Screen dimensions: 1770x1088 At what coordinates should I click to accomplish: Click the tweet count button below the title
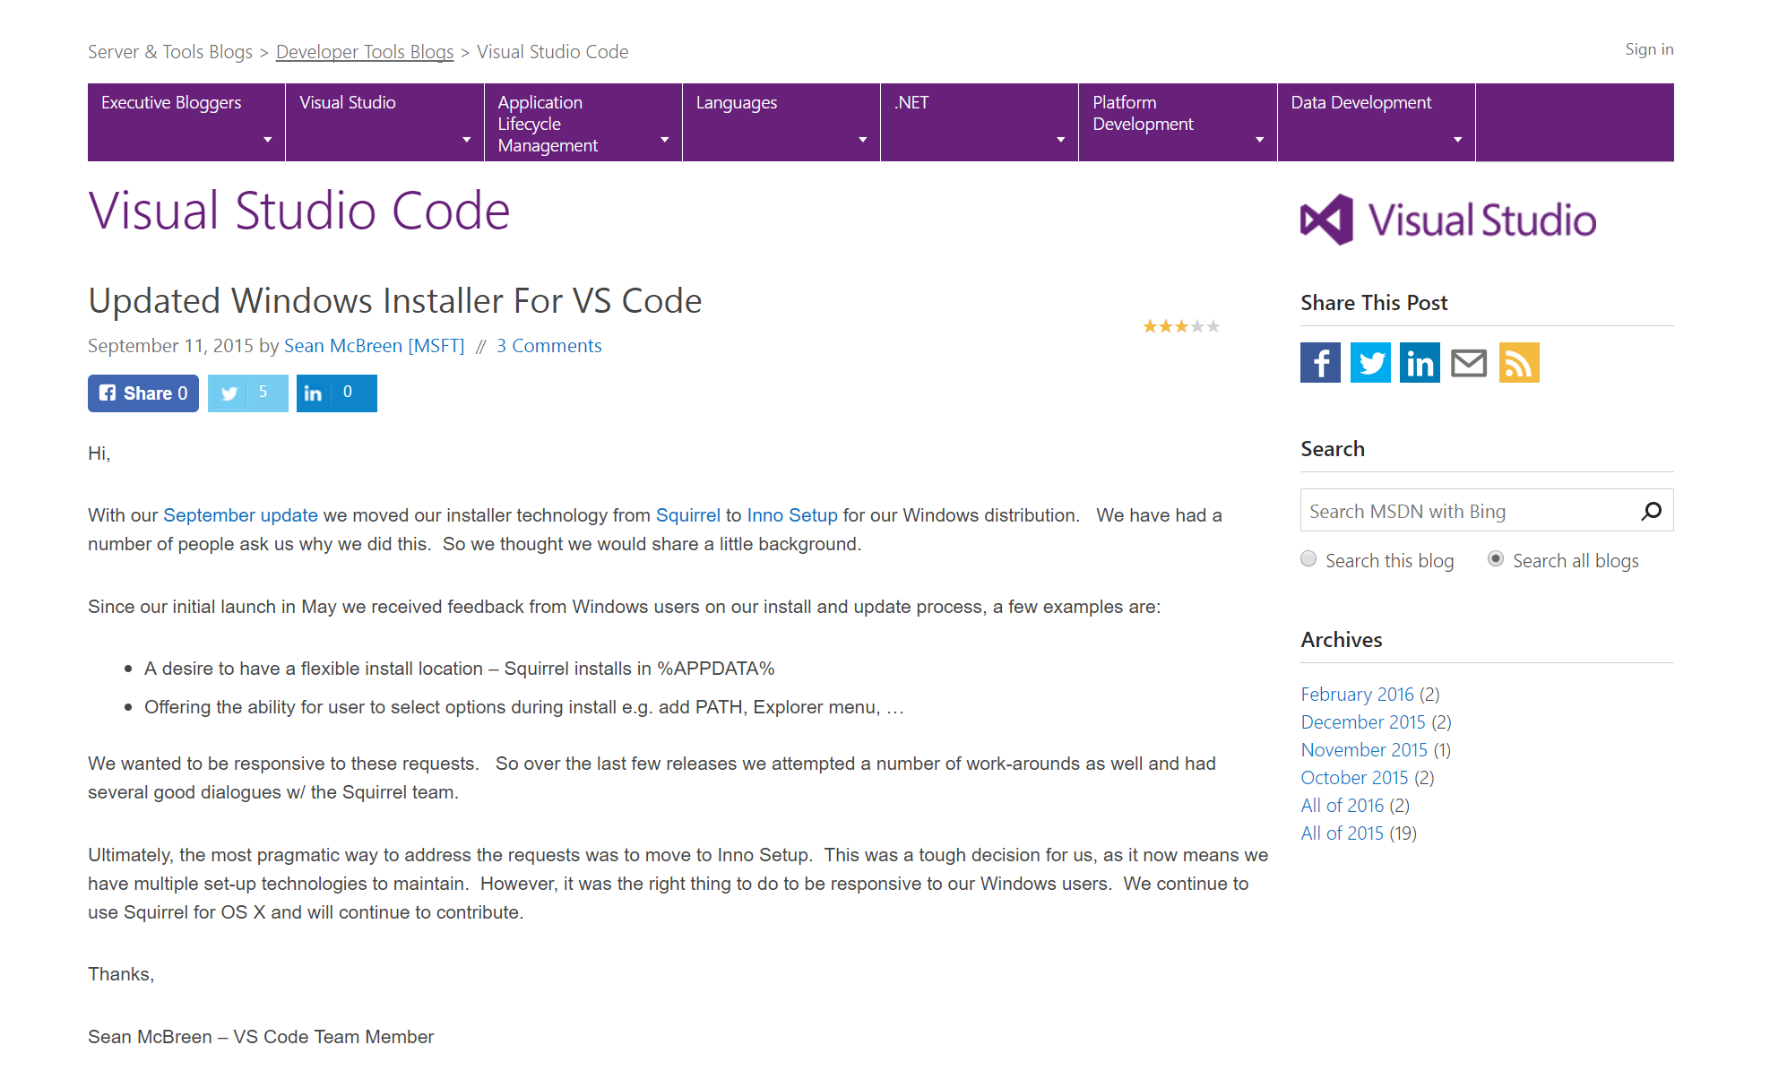point(247,393)
